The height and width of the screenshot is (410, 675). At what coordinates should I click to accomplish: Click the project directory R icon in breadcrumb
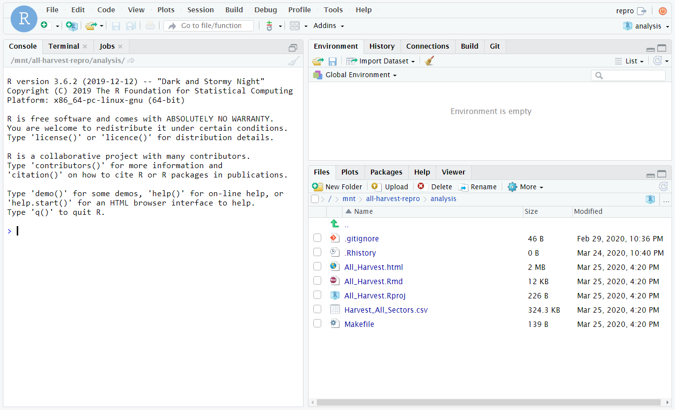click(650, 200)
